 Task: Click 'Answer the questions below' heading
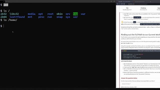click(129, 78)
